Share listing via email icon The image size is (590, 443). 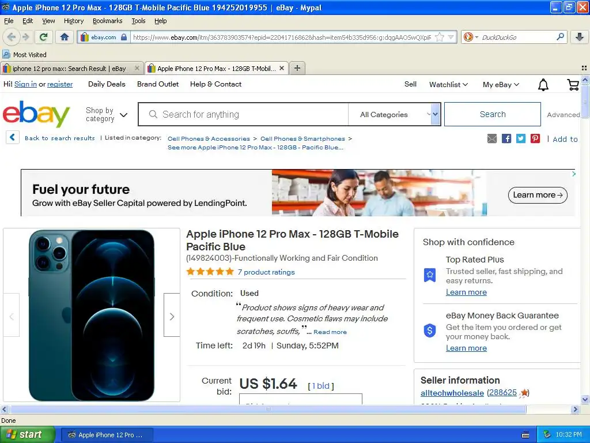[492, 138]
